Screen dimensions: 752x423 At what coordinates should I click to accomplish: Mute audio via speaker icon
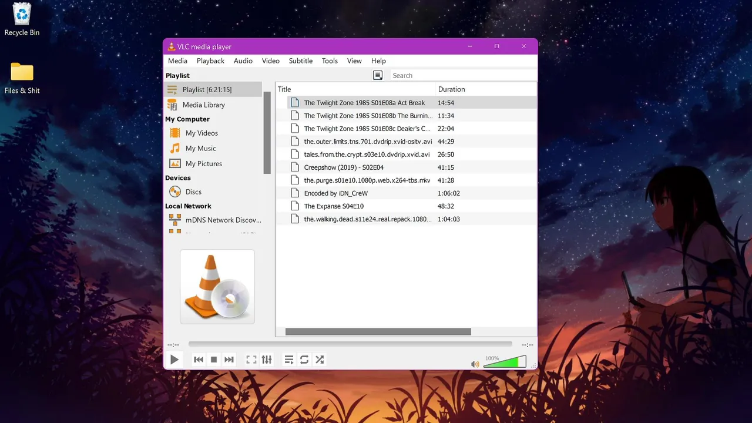(x=475, y=364)
